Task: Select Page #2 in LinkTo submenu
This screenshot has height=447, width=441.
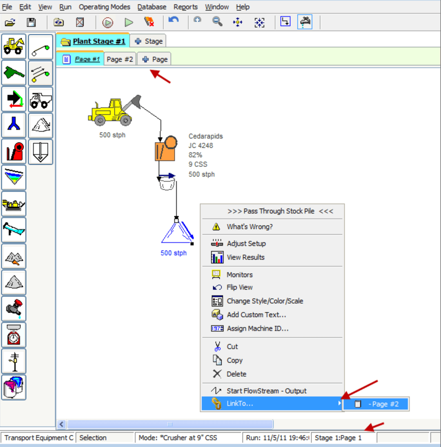Action: pyautogui.click(x=376, y=404)
